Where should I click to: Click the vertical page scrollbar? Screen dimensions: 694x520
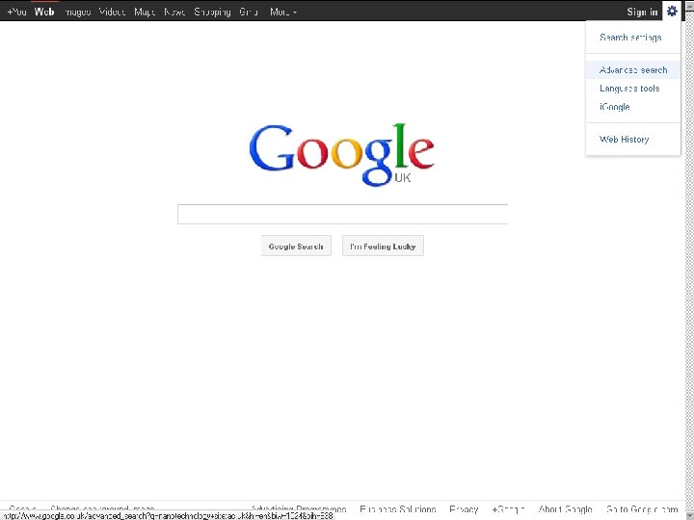(x=689, y=261)
